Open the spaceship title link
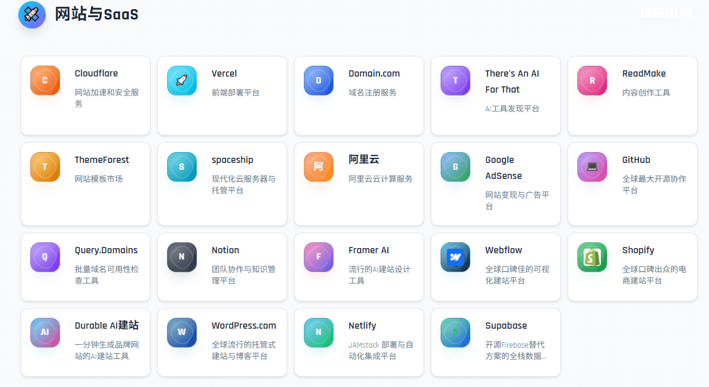 [x=232, y=160]
